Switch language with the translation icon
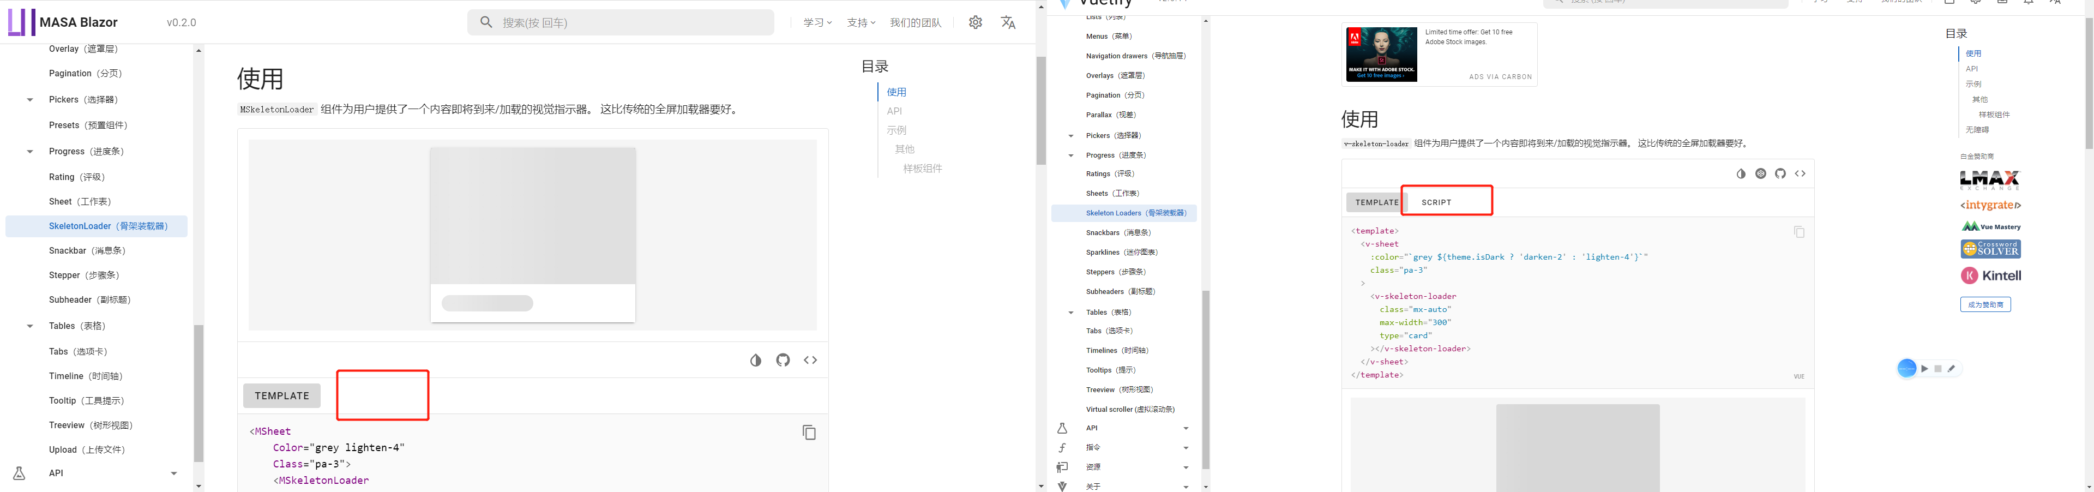Screen dimensions: 2094x492 coord(1008,23)
